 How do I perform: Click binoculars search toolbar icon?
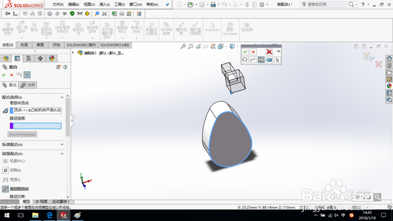point(104,13)
